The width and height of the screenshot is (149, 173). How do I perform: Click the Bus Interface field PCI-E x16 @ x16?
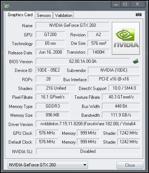114,79
